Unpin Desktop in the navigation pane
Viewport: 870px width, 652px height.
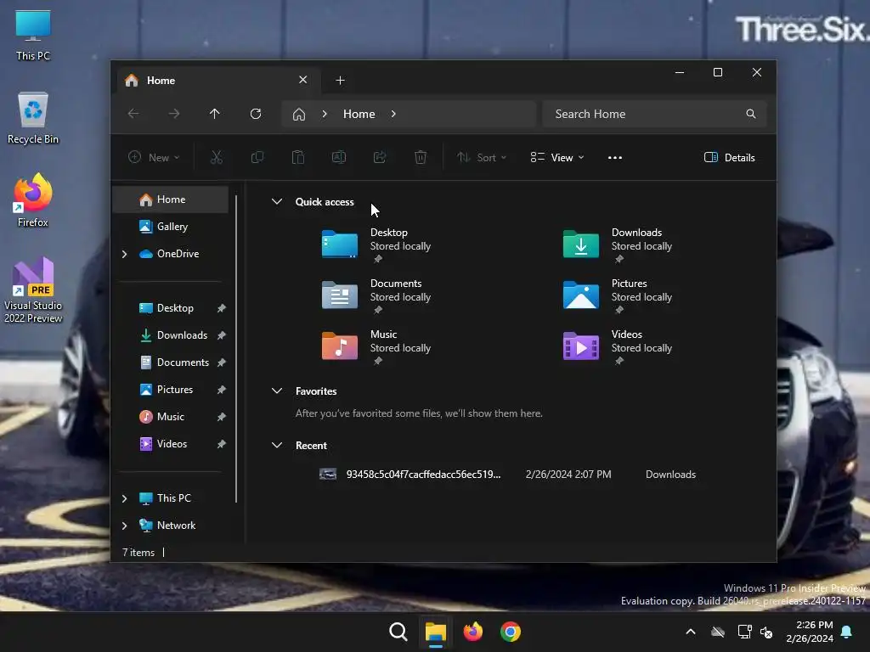tap(222, 308)
